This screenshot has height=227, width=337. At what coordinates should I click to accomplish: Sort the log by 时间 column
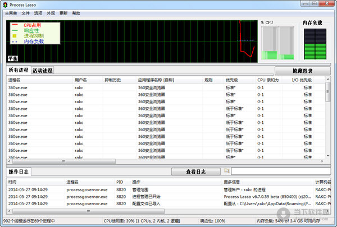coord(35,182)
